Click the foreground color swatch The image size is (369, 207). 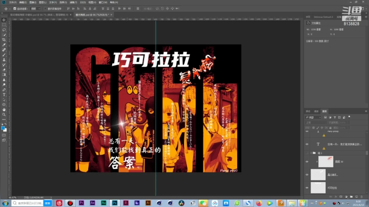pyautogui.click(x=3, y=128)
